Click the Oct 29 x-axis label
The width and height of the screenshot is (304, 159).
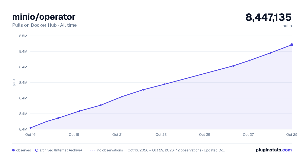[291, 135]
